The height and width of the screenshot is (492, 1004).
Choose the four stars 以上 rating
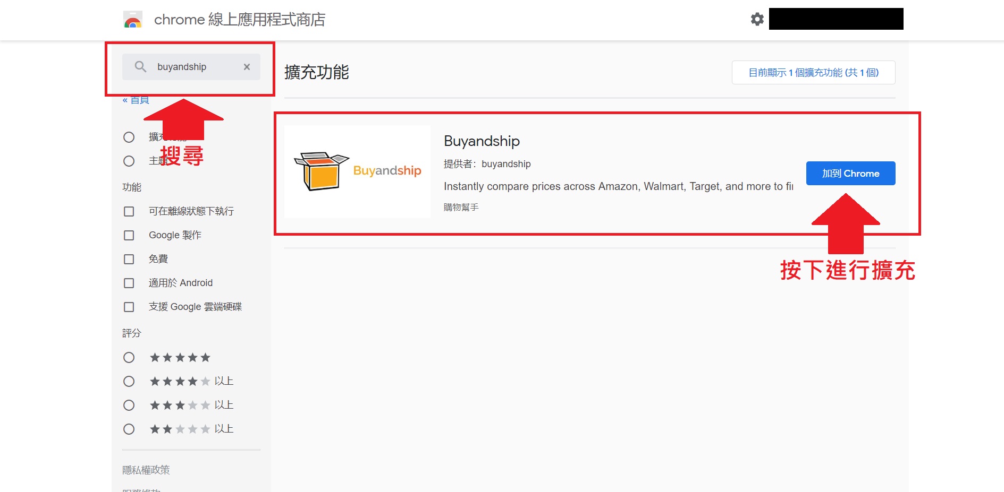(129, 382)
